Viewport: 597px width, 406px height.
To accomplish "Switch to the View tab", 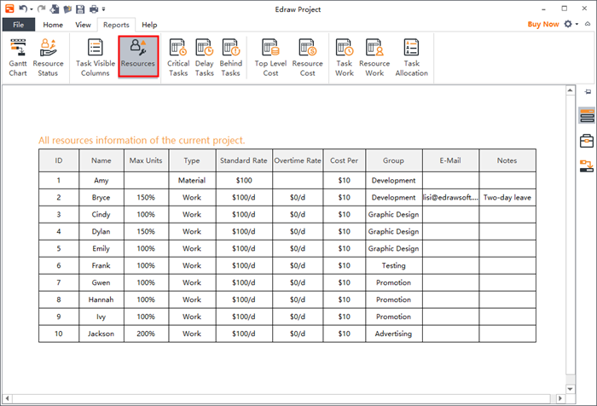I will 83,25.
